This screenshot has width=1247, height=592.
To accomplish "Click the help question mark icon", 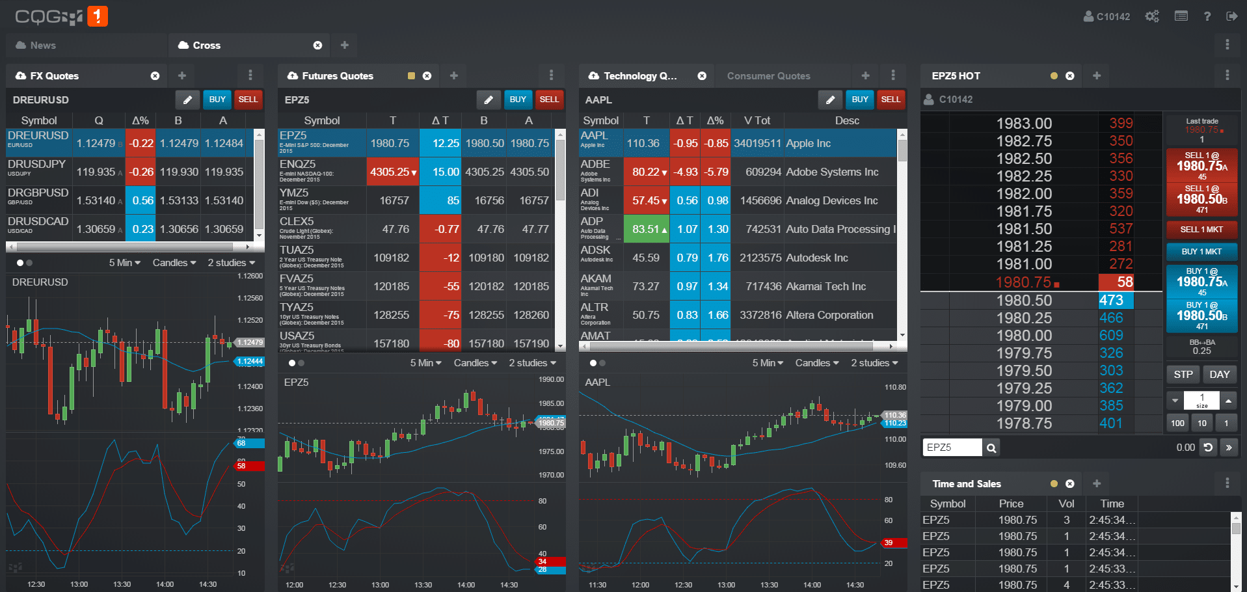I will point(1207,16).
